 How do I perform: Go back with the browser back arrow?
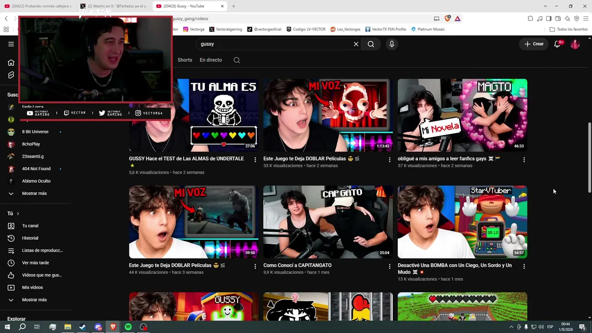[x=6, y=18]
